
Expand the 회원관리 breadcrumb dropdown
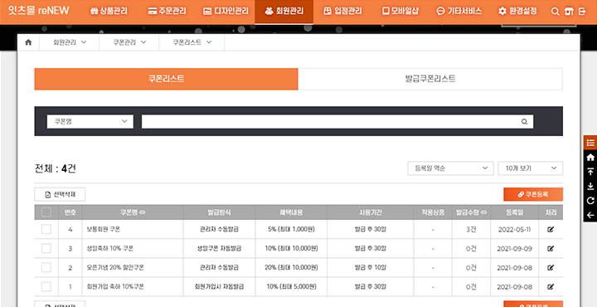70,42
